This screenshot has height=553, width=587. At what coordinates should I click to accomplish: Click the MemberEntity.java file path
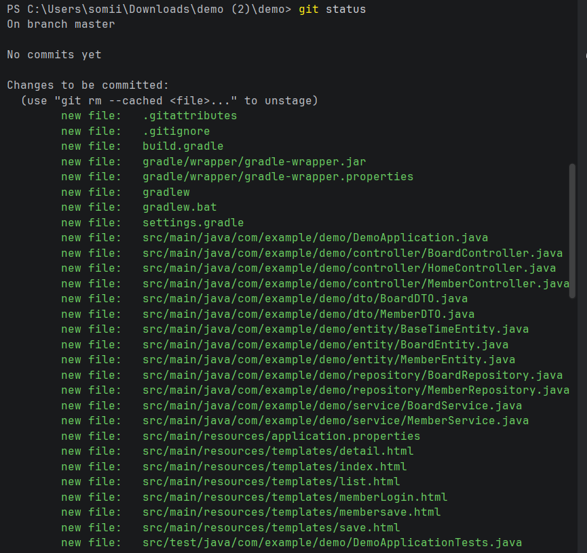click(328, 359)
